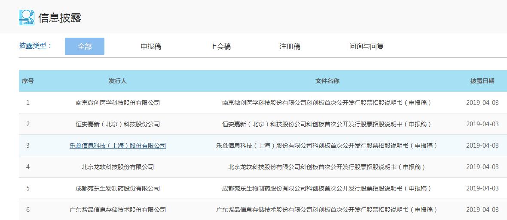The image size is (507, 220).
Task: Open issuer 广东紫晶信息存储技术股份有限公司
Action: coord(117,210)
